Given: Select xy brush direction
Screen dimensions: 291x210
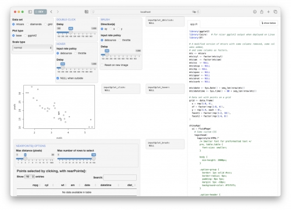Looking at the screenshot, I should pyautogui.click(x=102, y=29).
